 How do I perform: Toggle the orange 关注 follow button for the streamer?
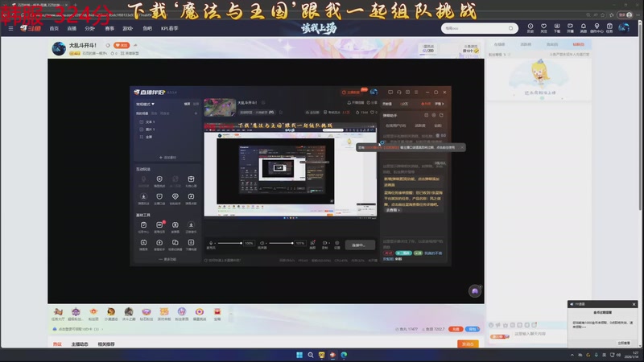[x=122, y=45]
